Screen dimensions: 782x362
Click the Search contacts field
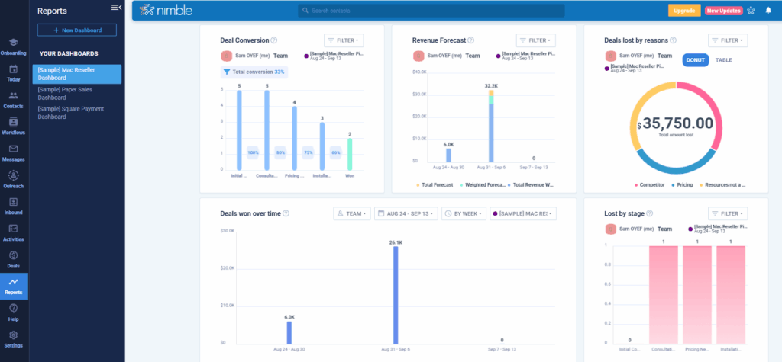click(x=431, y=11)
